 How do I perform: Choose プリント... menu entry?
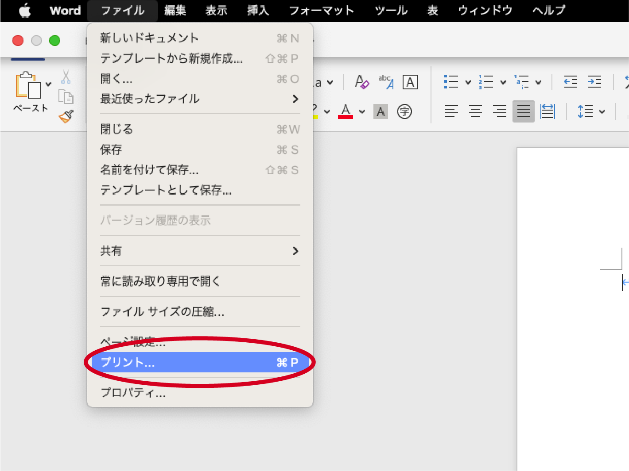pyautogui.click(x=200, y=362)
